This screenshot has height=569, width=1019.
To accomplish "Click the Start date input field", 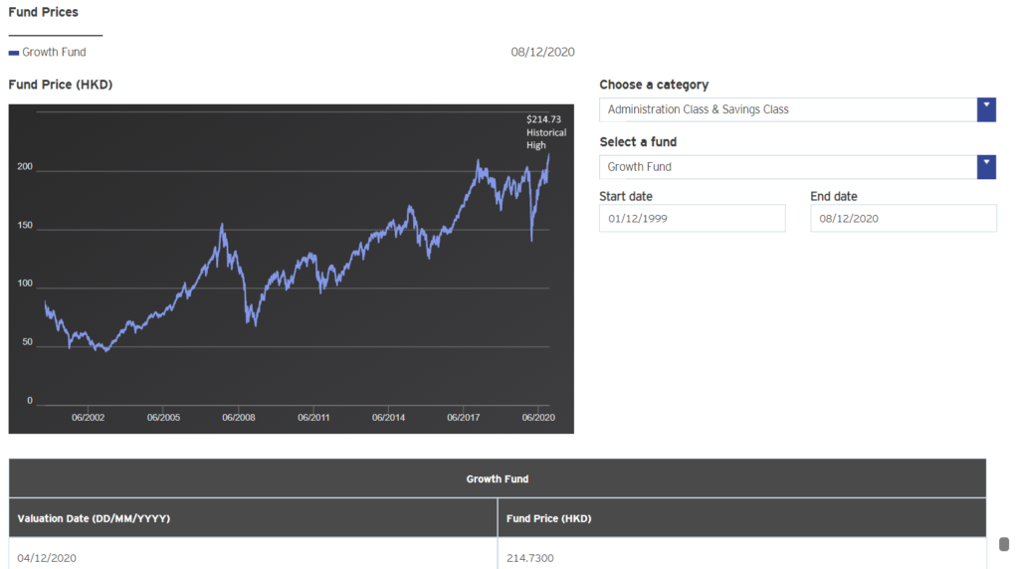I will (693, 218).
